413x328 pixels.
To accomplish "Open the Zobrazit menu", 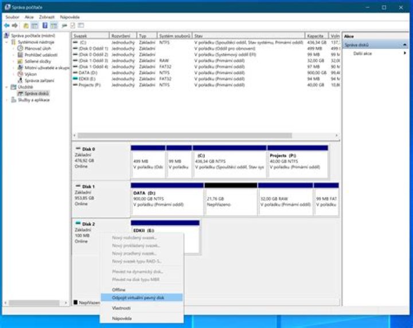I will 46,17.
